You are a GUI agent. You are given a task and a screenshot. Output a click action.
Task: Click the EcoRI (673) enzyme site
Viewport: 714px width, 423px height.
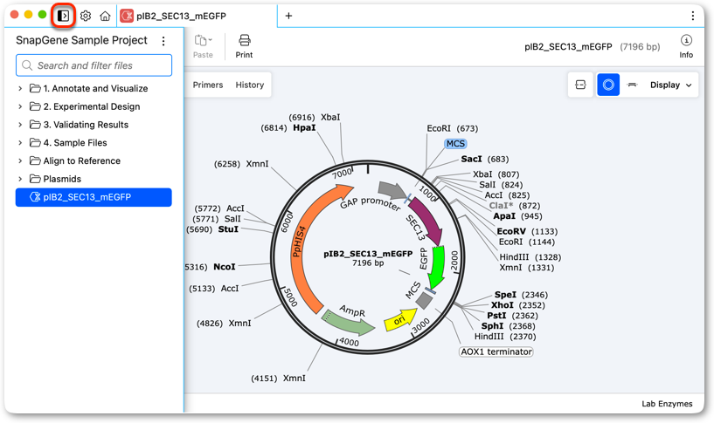tap(452, 128)
